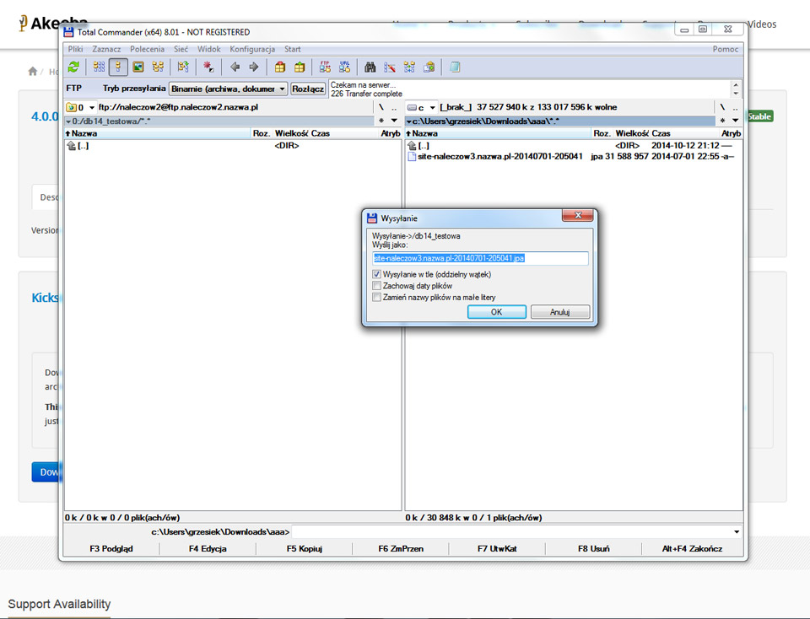Click F3 Podgląd button
The width and height of the screenshot is (810, 619).
point(111,549)
